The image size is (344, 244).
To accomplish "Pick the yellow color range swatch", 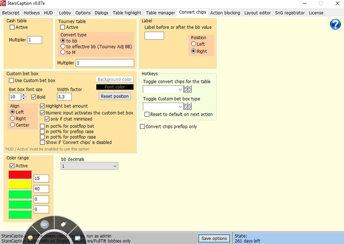I will [x=20, y=184].
